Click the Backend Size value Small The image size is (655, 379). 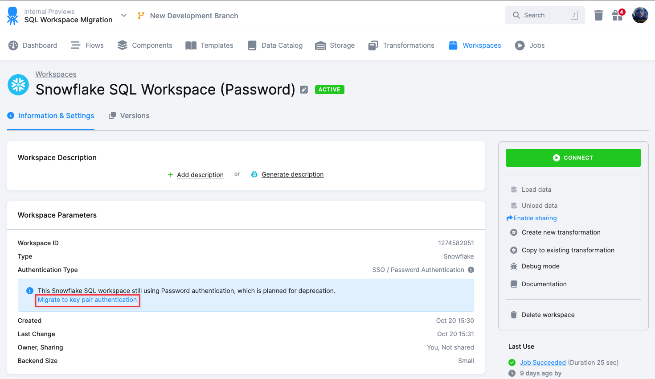[x=466, y=361]
